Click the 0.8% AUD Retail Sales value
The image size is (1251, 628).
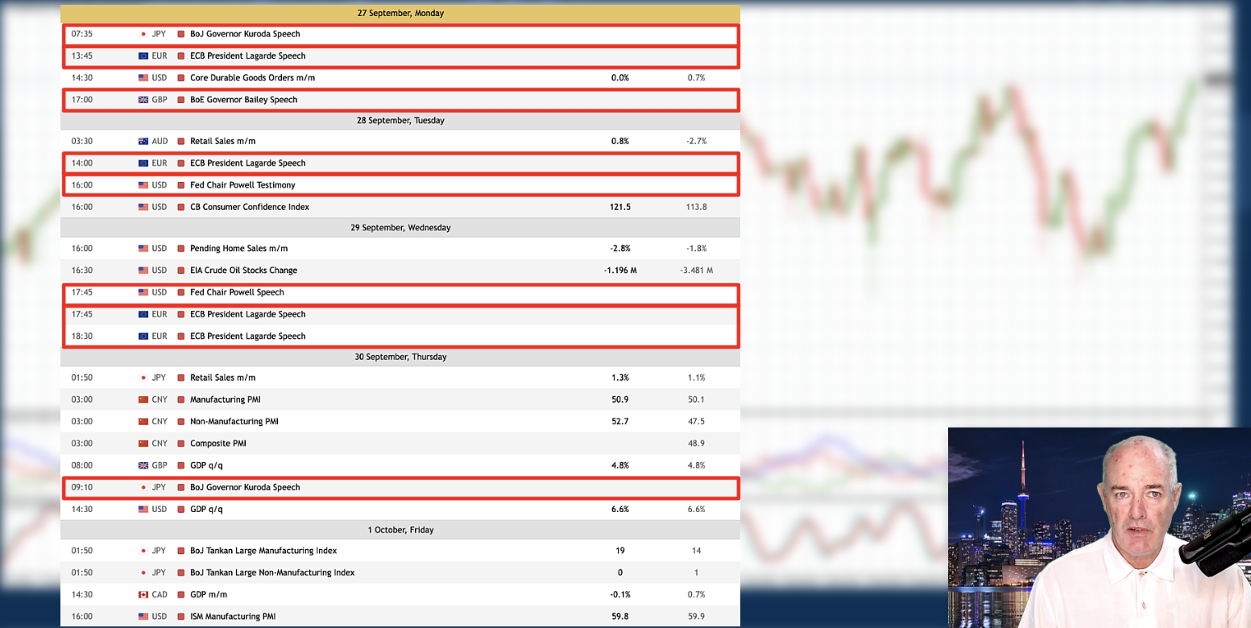pos(620,141)
